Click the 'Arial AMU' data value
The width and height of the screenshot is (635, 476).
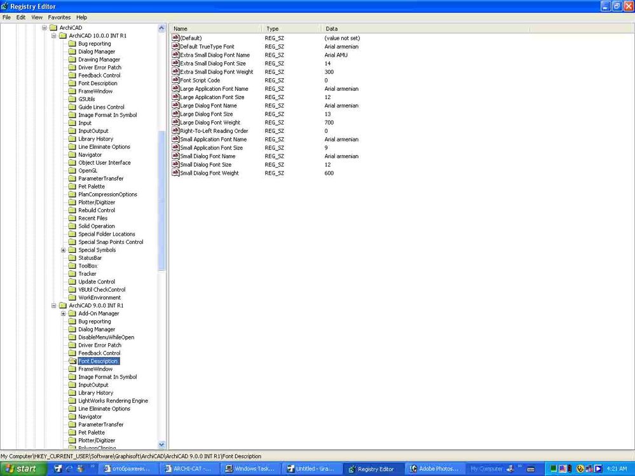(x=336, y=55)
